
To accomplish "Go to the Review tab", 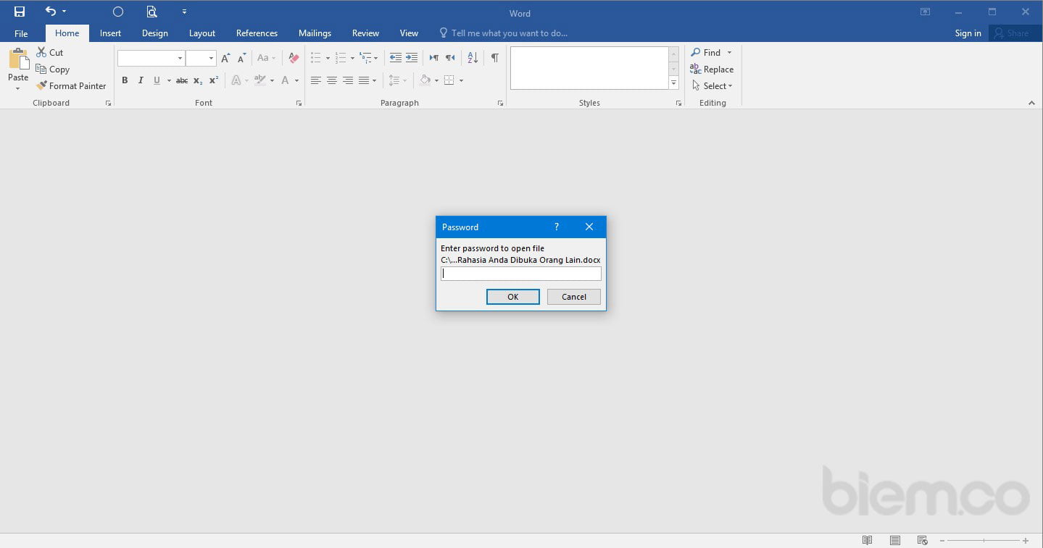I will 365,33.
